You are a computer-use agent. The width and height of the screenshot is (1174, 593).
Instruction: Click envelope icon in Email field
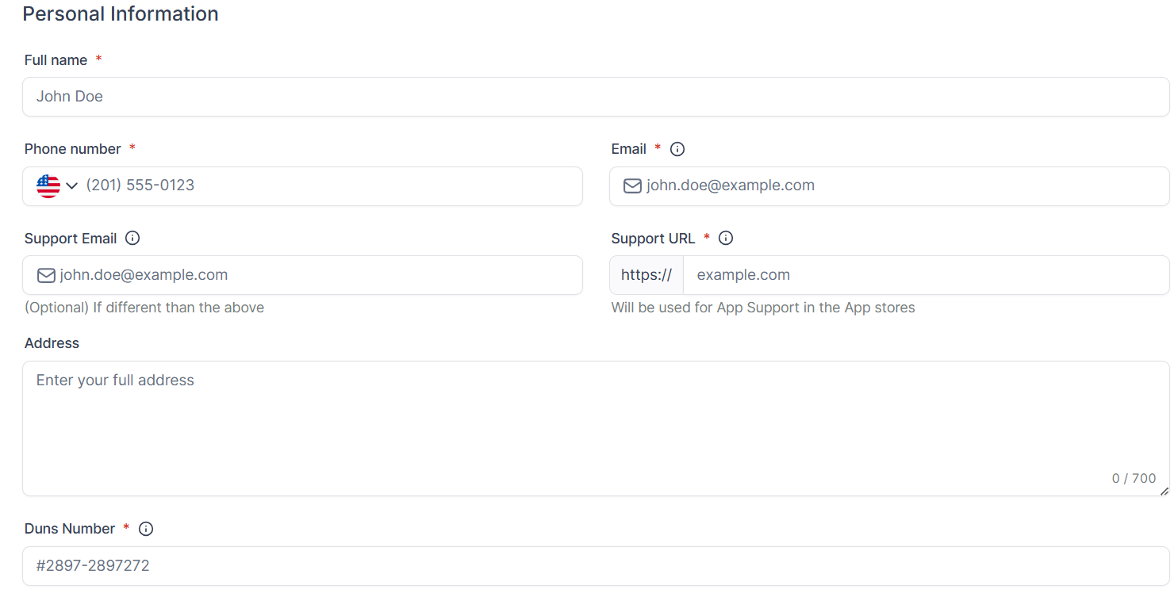click(x=632, y=186)
